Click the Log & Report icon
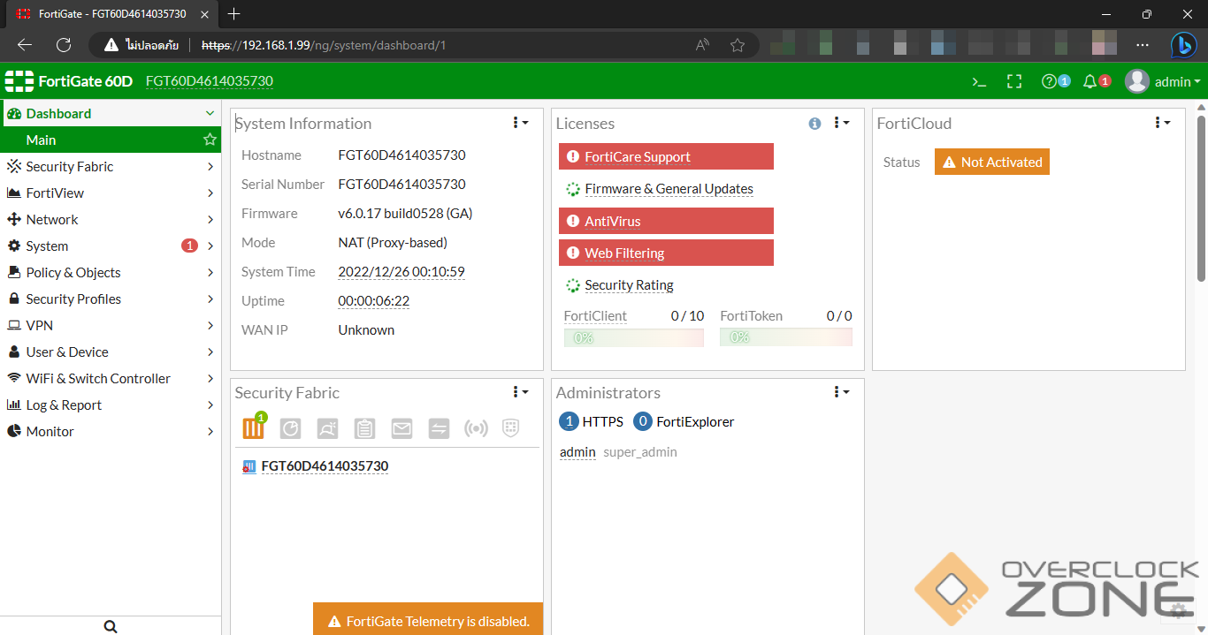The height and width of the screenshot is (635, 1208). (x=13, y=404)
